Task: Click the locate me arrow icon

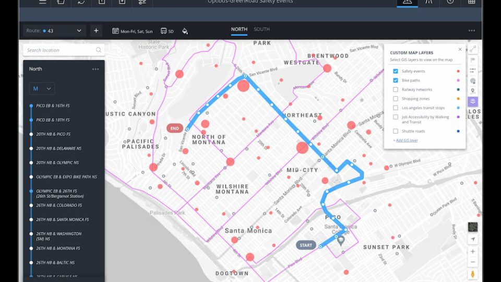Action: (473, 239)
